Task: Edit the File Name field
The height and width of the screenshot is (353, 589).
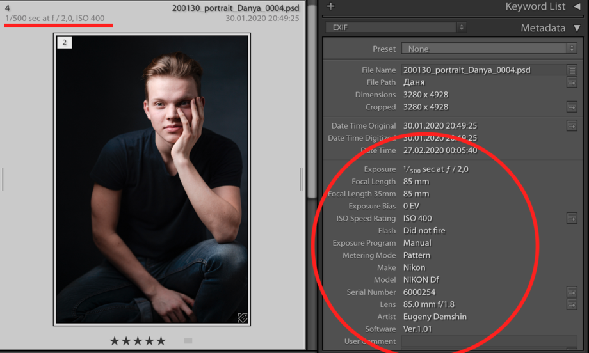Action: [483, 70]
